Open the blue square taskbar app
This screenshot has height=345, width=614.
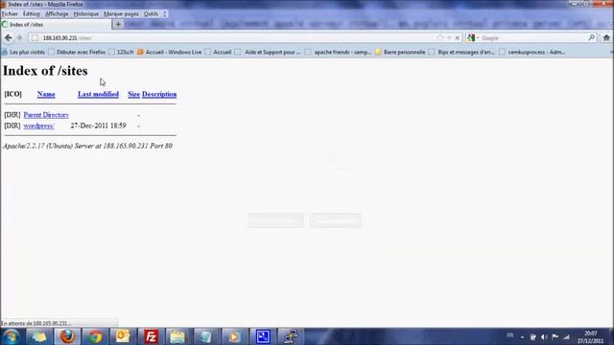[262, 336]
